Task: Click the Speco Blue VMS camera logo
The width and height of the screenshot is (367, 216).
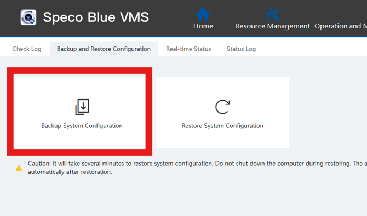Action: pos(28,17)
